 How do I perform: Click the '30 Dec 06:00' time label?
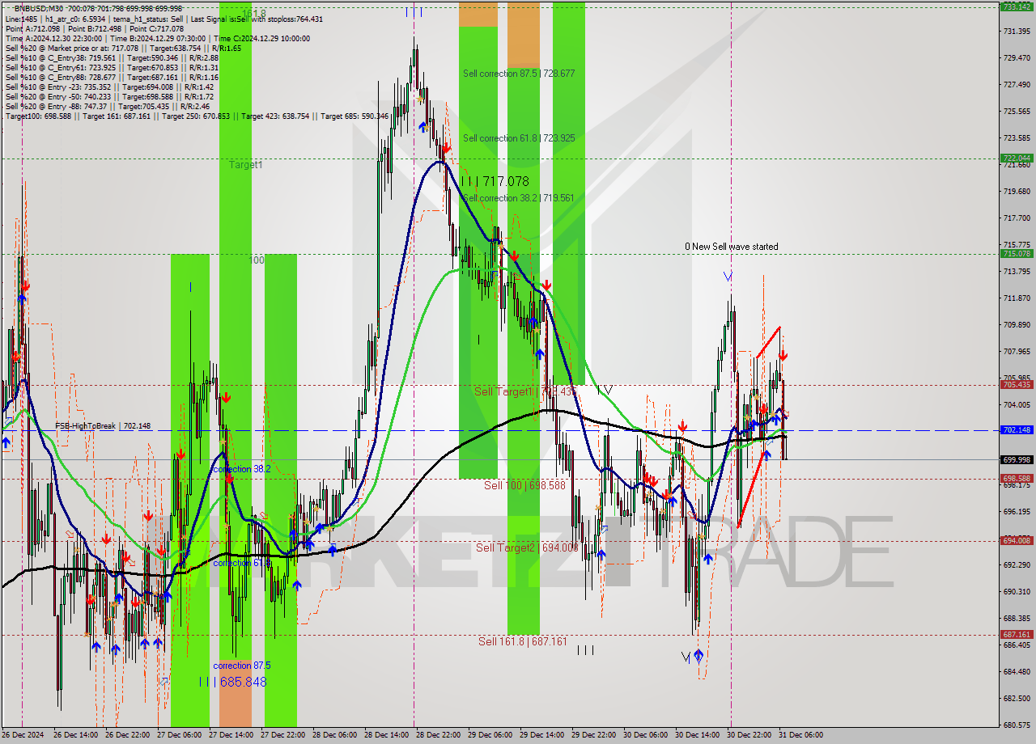646,735
